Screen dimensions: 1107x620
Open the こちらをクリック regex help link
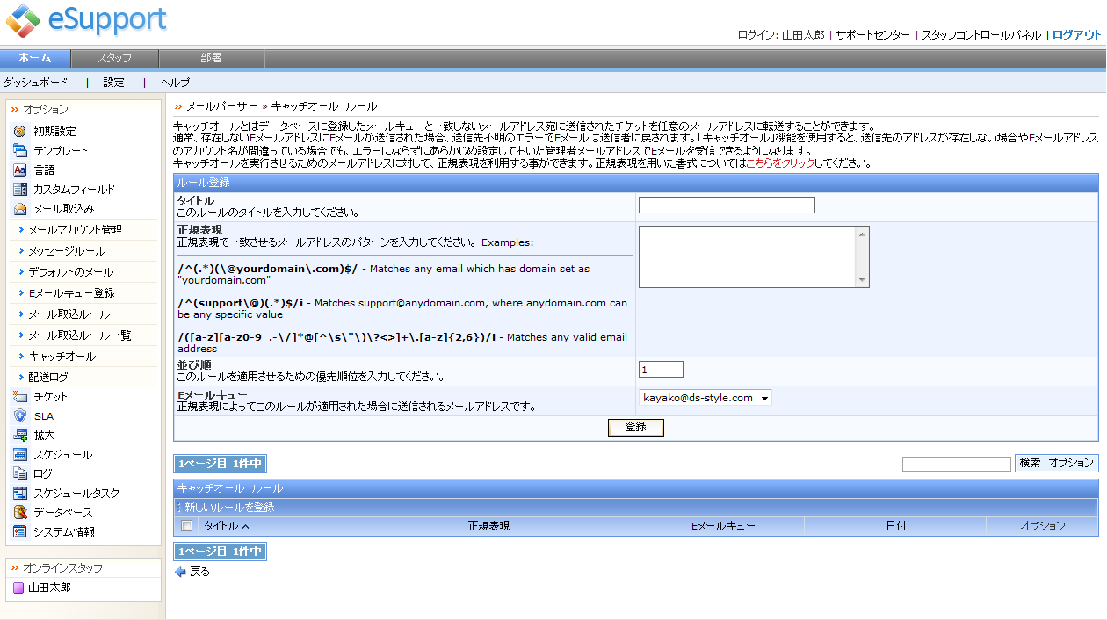pyautogui.click(x=780, y=163)
